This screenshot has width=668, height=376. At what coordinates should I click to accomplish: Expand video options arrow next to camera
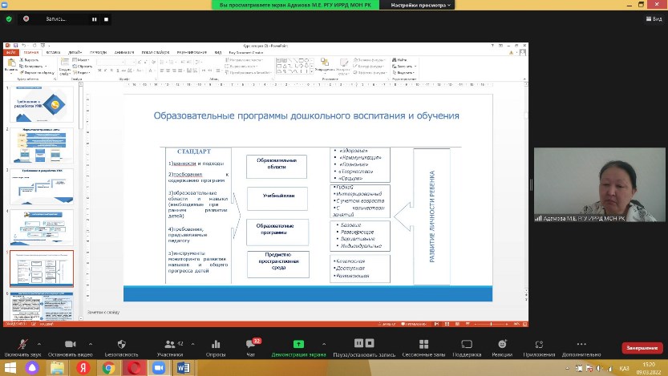(92, 342)
